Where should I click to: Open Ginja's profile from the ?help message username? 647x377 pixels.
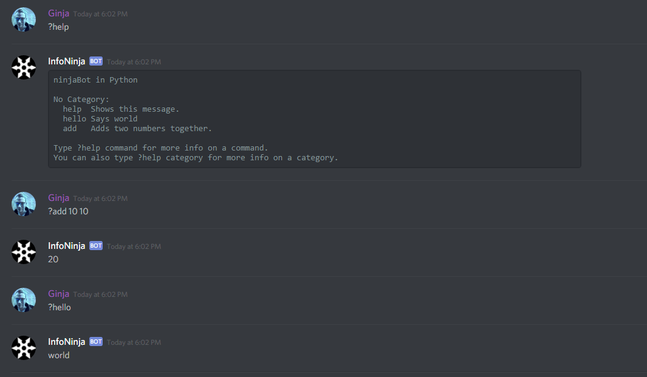(x=58, y=13)
